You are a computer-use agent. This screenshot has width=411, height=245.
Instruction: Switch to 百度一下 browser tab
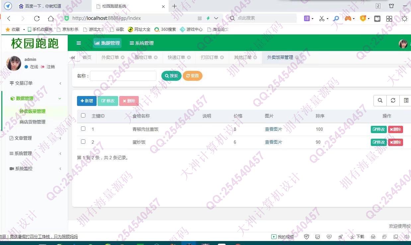[46, 6]
